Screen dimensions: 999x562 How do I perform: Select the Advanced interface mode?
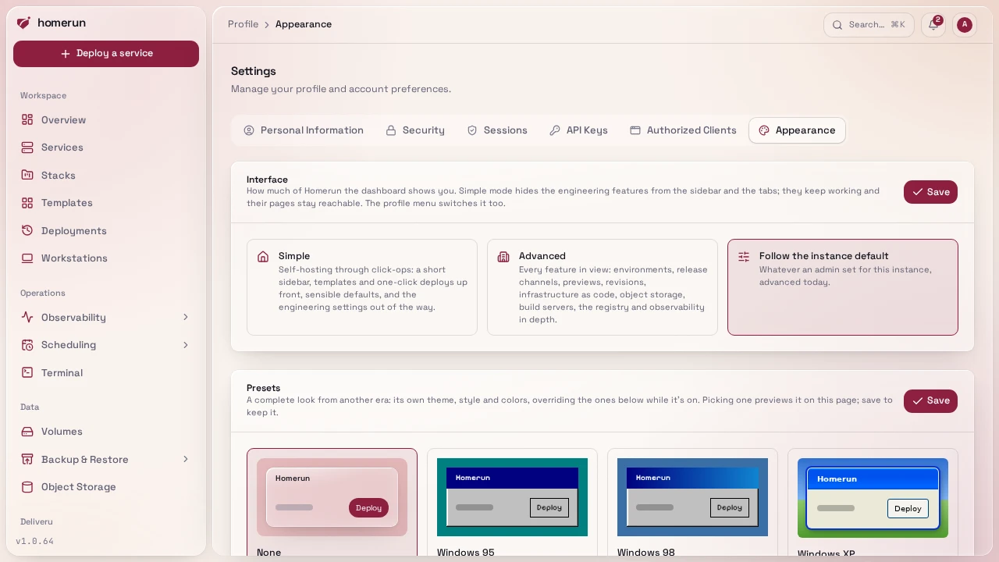point(603,287)
